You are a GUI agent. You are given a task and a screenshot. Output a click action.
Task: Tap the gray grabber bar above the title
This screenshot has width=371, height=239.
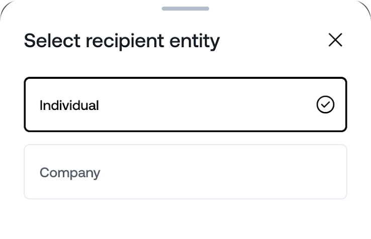185,9
